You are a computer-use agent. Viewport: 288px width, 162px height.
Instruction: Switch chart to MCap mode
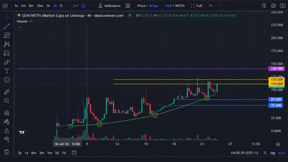pyautogui.click(x=153, y=6)
